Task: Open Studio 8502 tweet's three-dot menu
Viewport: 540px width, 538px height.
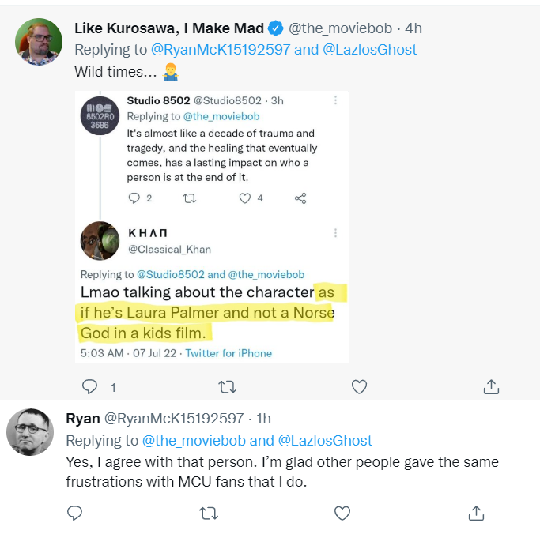Action: [x=336, y=100]
